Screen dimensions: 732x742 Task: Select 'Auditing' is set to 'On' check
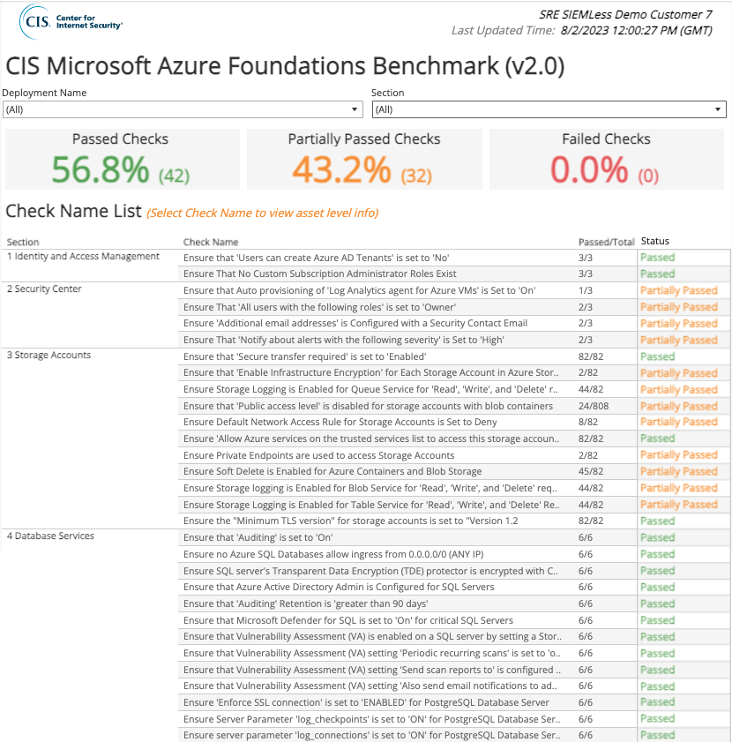tap(258, 538)
